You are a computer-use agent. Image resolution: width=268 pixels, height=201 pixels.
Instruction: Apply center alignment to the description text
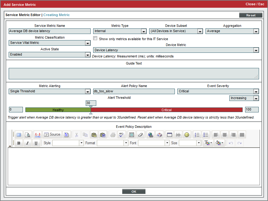(224, 135)
